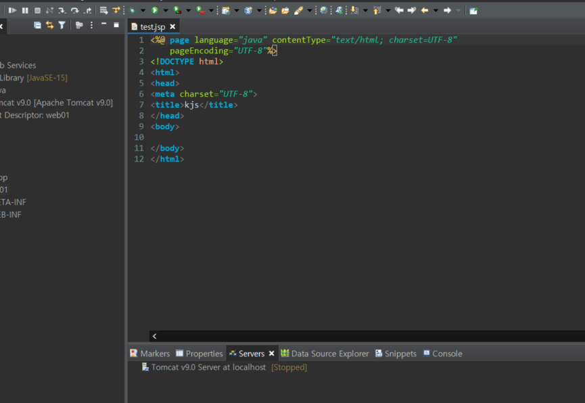Close the Servers tab

coord(272,353)
